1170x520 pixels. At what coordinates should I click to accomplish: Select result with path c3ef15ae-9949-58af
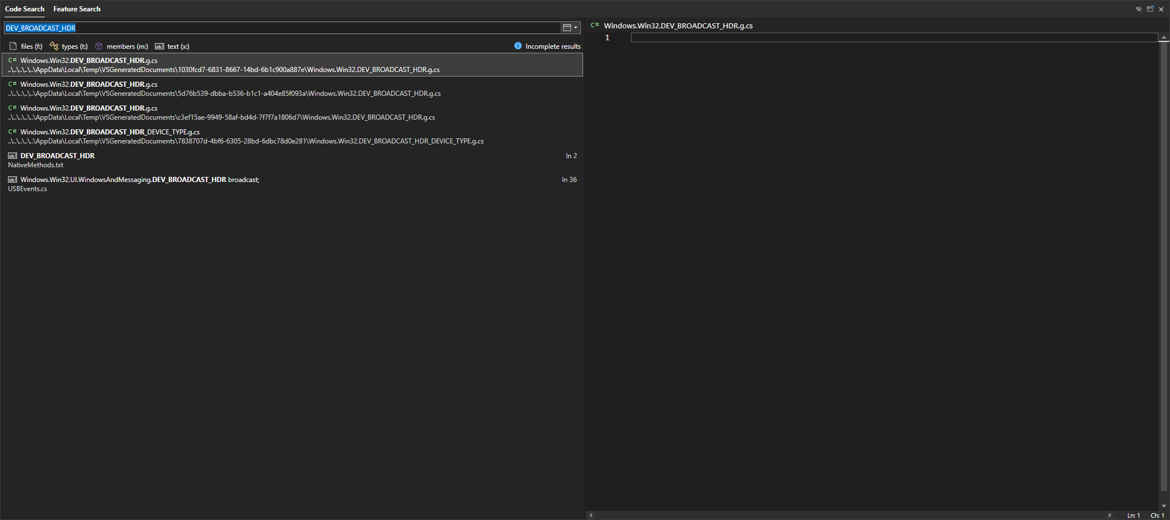[292, 112]
